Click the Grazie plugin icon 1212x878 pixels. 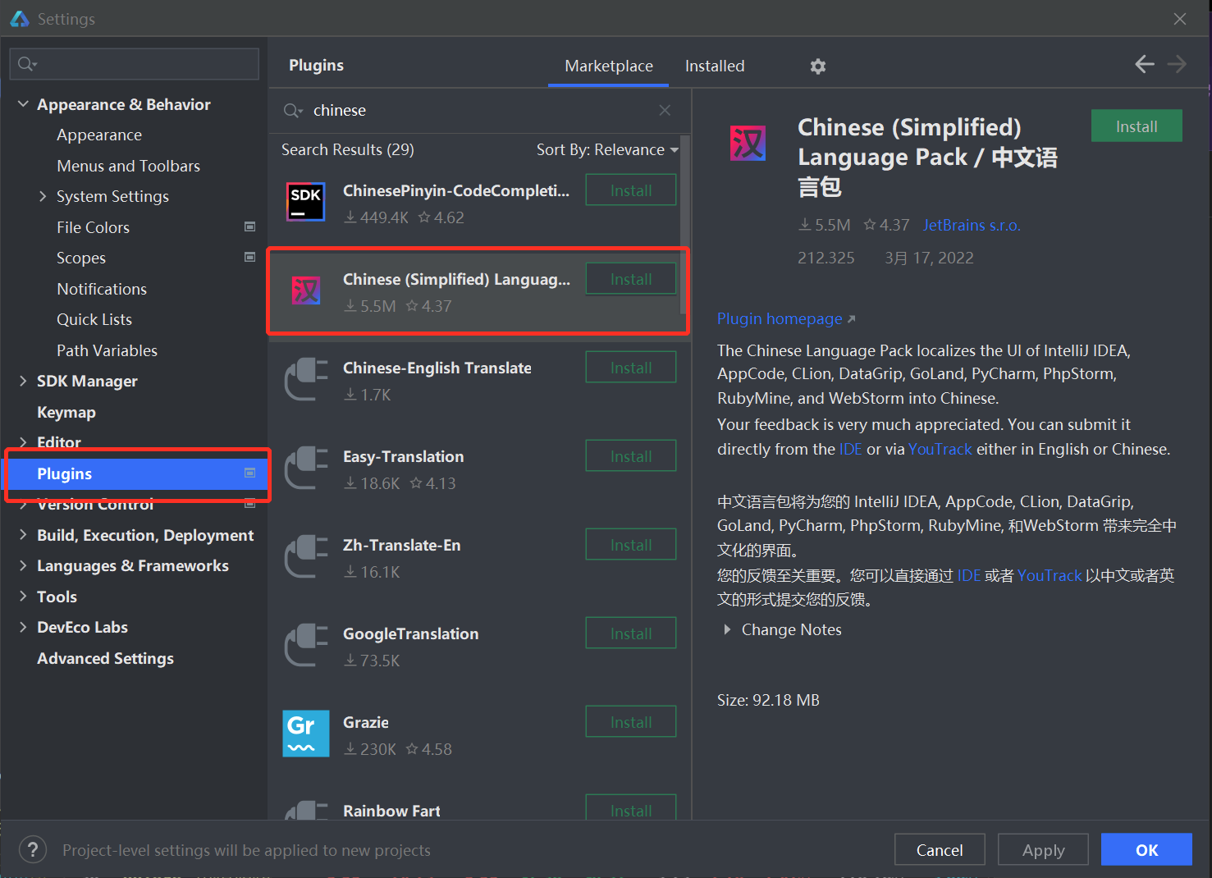point(306,734)
